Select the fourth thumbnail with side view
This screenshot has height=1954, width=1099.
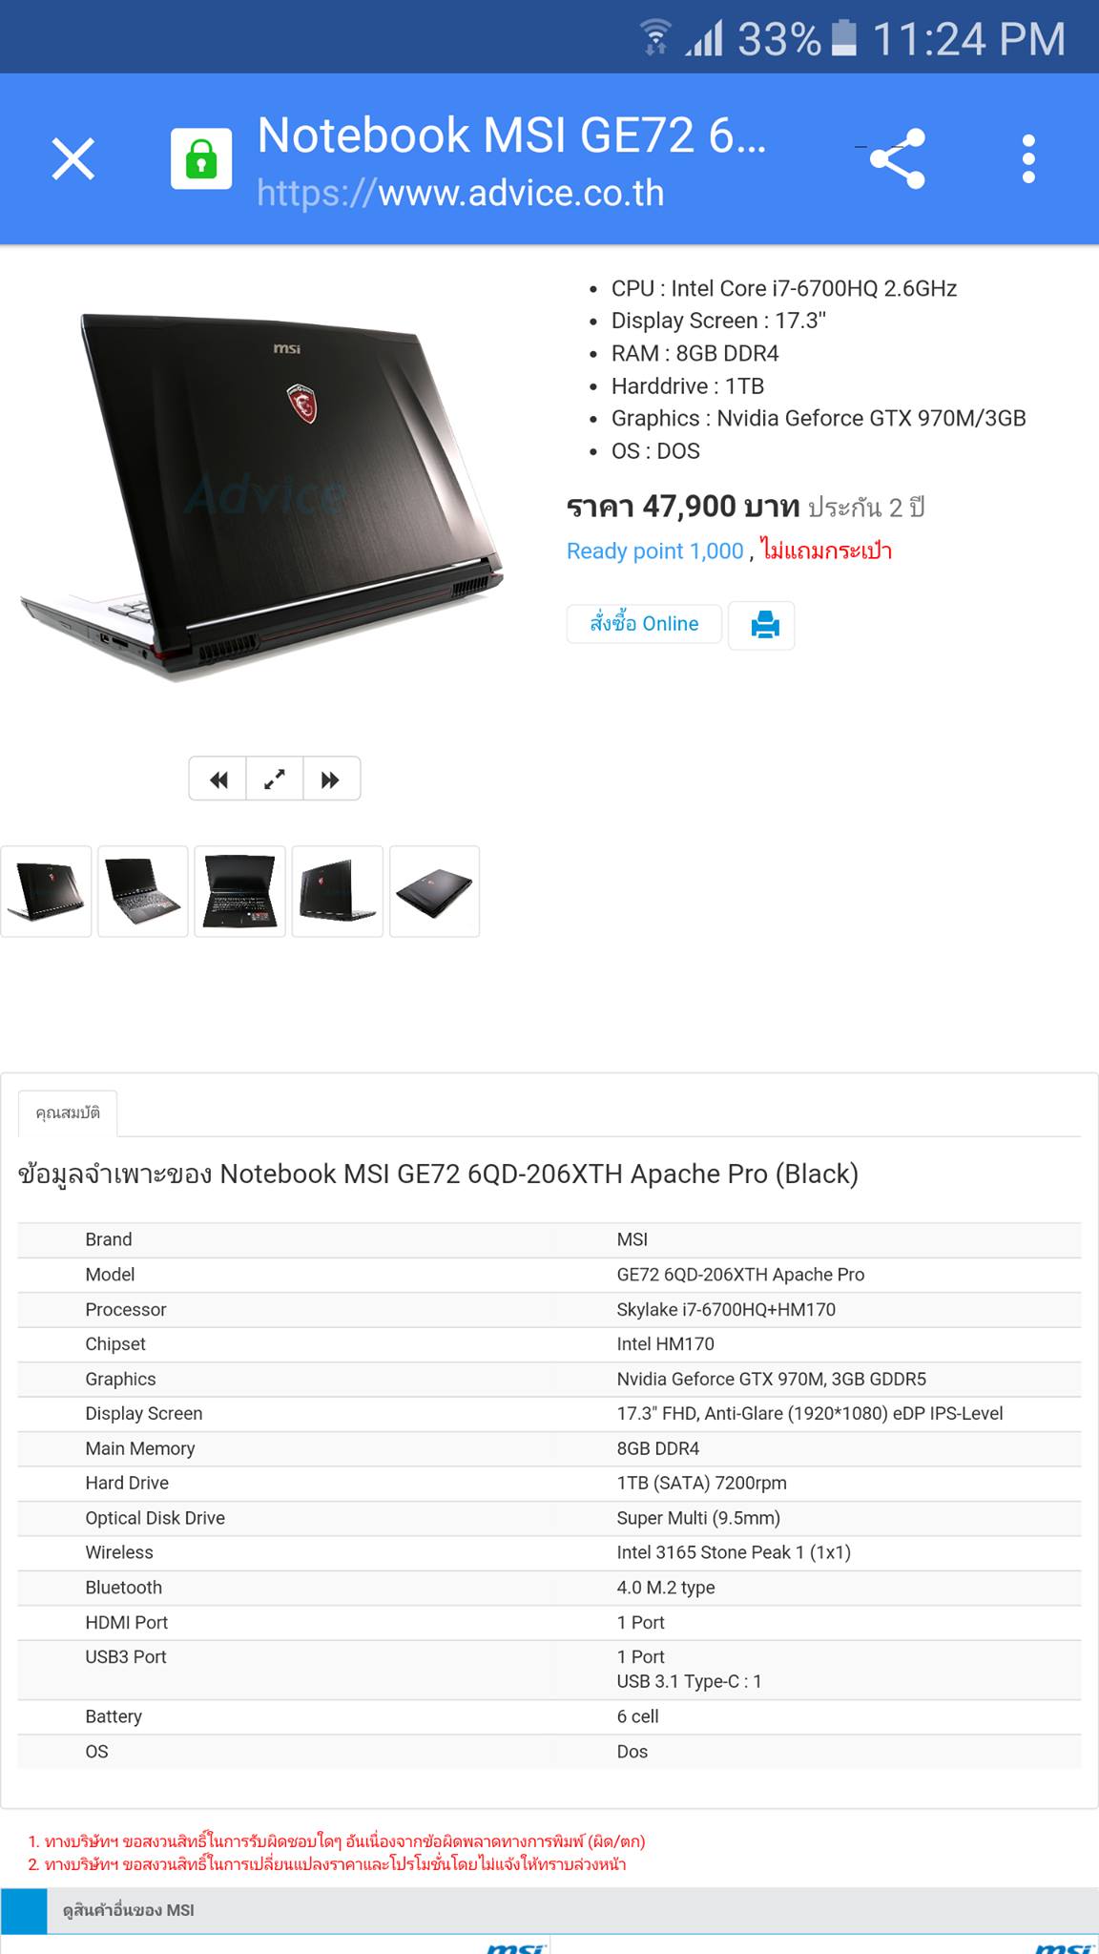(x=338, y=891)
